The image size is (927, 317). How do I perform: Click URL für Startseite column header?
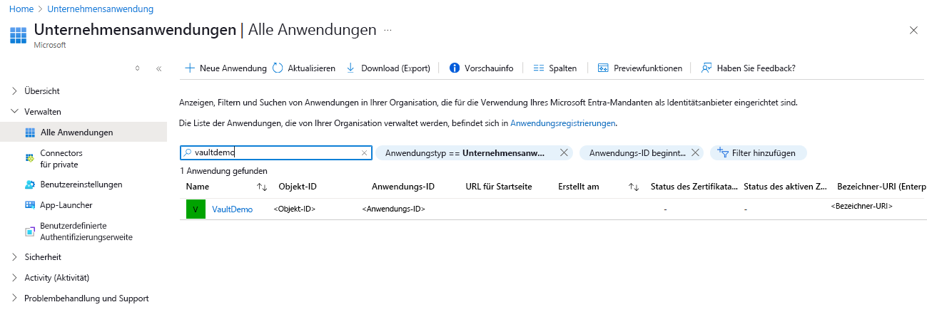[499, 187]
